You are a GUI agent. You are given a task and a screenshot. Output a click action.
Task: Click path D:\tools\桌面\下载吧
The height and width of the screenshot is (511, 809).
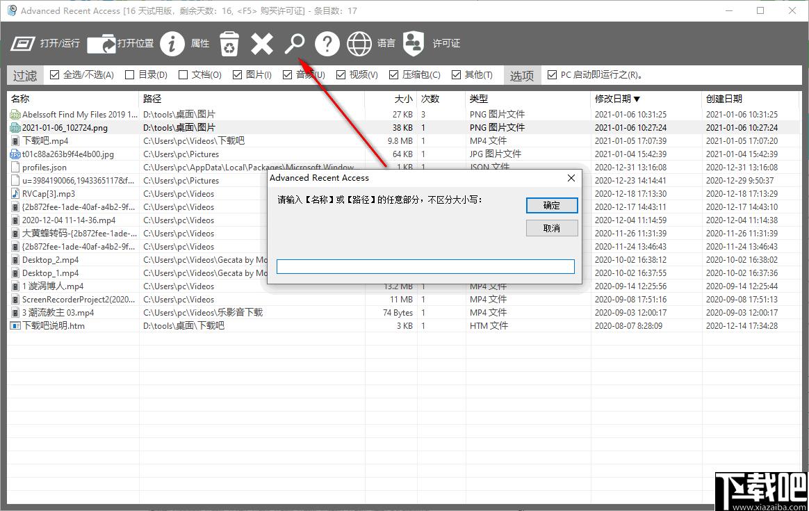coord(183,325)
